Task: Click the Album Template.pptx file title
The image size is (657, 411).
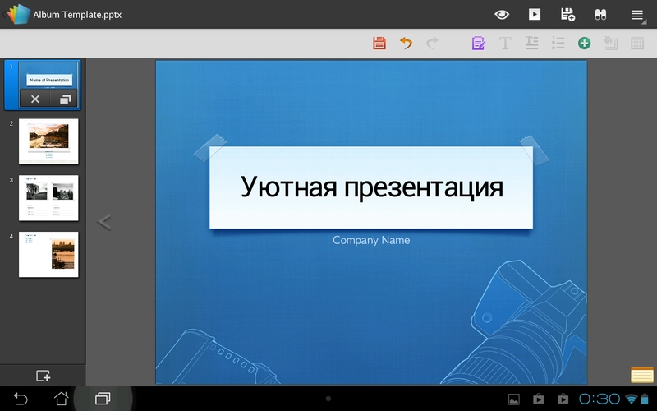Action: 77,15
